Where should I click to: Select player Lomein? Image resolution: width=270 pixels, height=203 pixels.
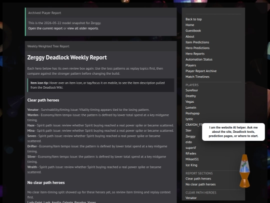(191, 108)
